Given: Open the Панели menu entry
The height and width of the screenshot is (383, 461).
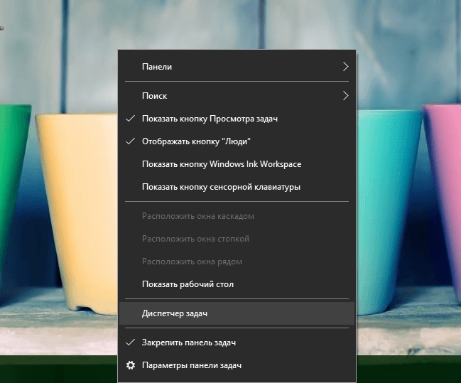Looking at the screenshot, I should pos(237,67).
